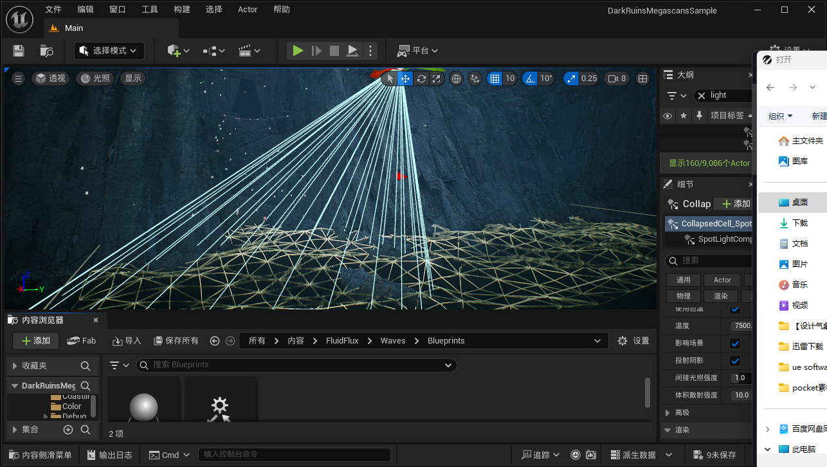Select the viewport select-objects arrow tool
827x467 pixels.
(390, 78)
